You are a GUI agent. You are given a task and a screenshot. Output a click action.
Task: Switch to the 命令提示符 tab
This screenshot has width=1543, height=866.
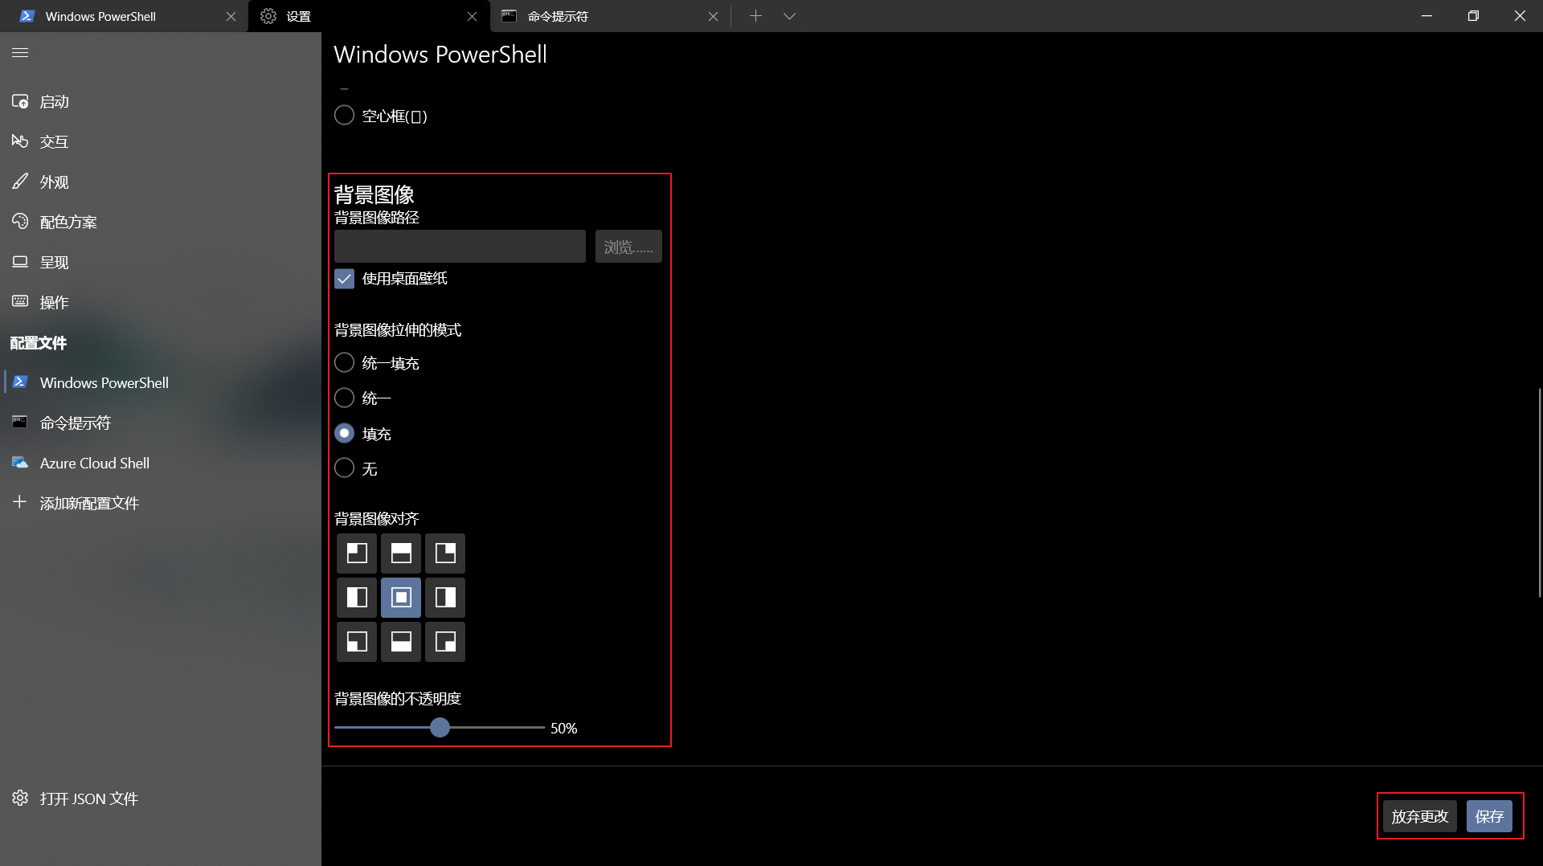pos(563,15)
